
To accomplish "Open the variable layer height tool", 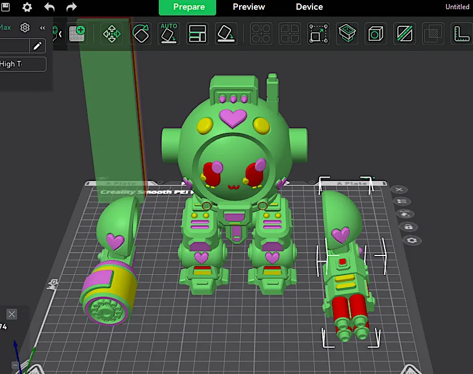I will click(x=347, y=33).
